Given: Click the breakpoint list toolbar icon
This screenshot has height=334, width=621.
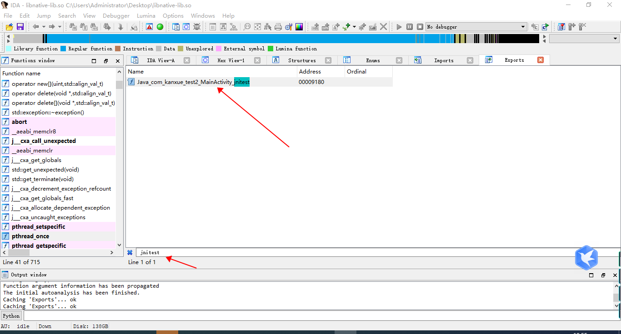Looking at the screenshot, I should 561,27.
